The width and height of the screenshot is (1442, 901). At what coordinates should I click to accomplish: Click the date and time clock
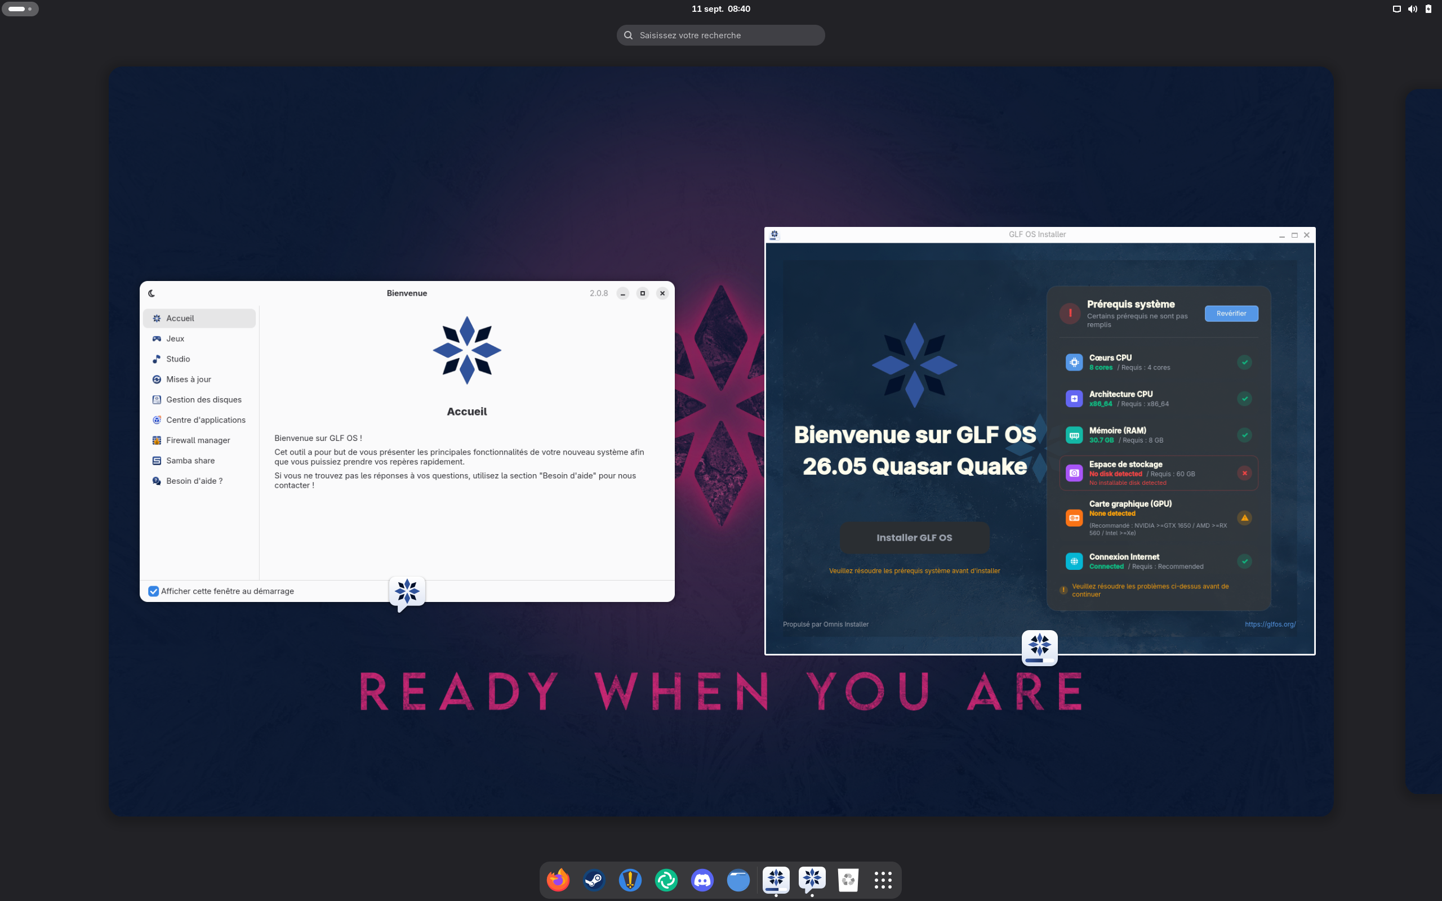[x=720, y=9]
